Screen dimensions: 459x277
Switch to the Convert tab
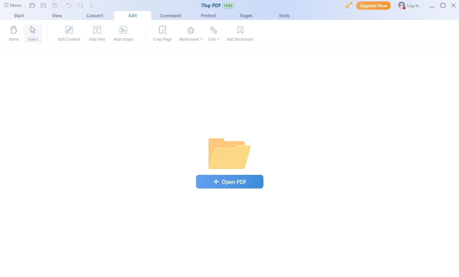click(95, 16)
